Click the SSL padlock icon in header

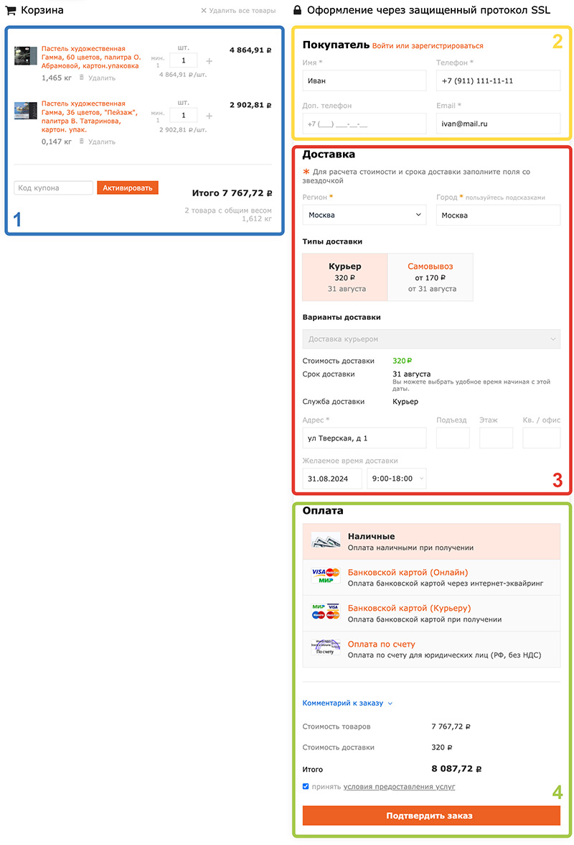[297, 10]
